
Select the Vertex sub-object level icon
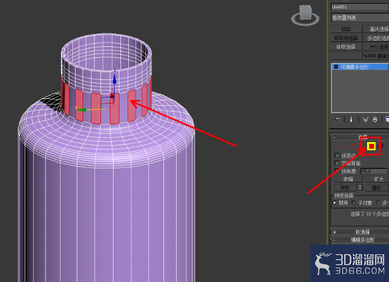(x=343, y=146)
